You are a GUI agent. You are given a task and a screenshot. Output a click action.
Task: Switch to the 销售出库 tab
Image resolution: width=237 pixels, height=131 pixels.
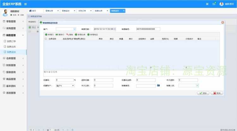(99, 11)
